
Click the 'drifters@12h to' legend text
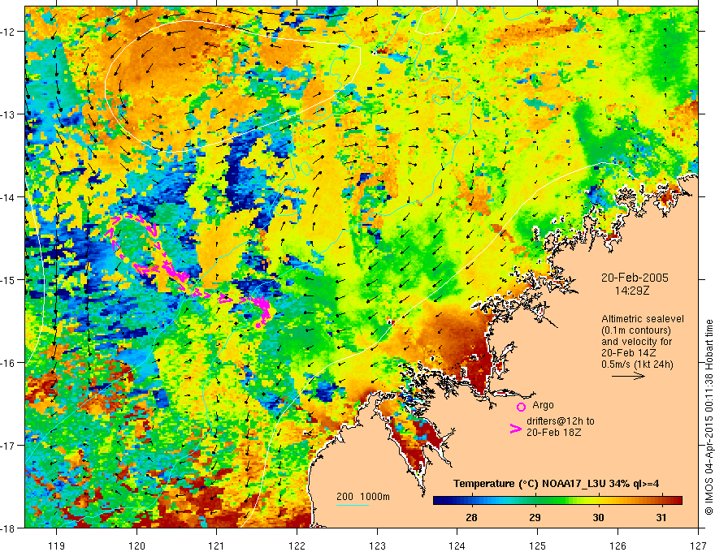(561, 421)
